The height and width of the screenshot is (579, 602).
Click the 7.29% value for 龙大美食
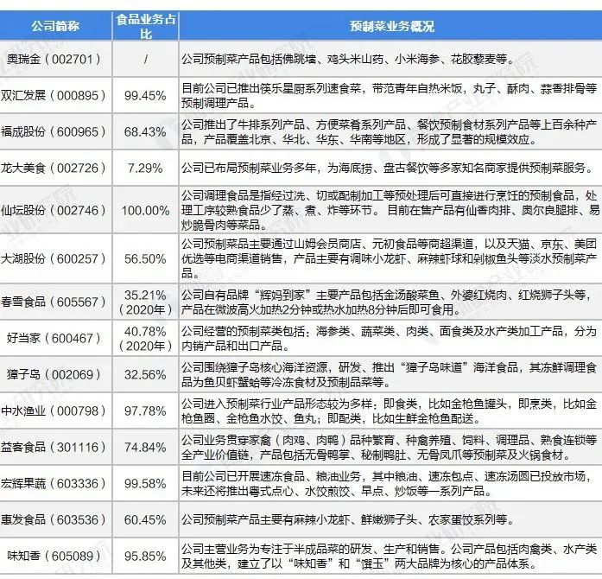[145, 169]
